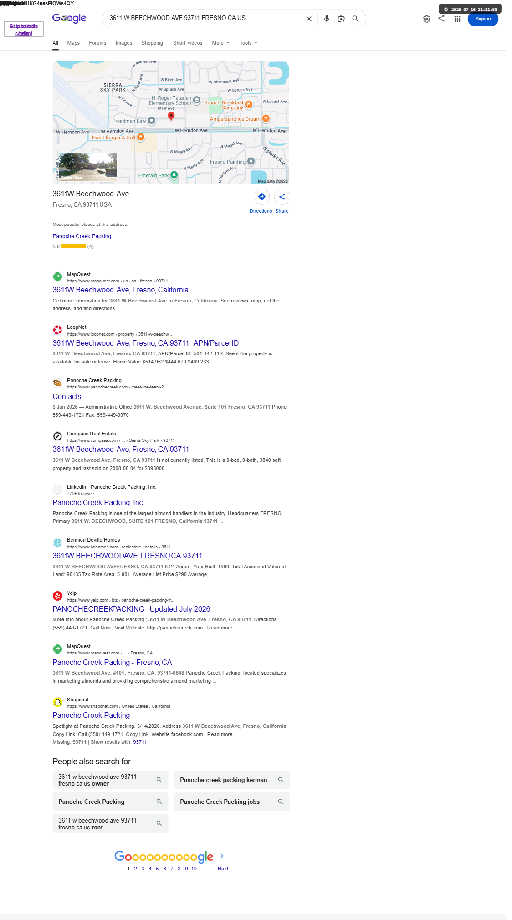Switch to the Maps tab
512x920 pixels.
[x=73, y=43]
